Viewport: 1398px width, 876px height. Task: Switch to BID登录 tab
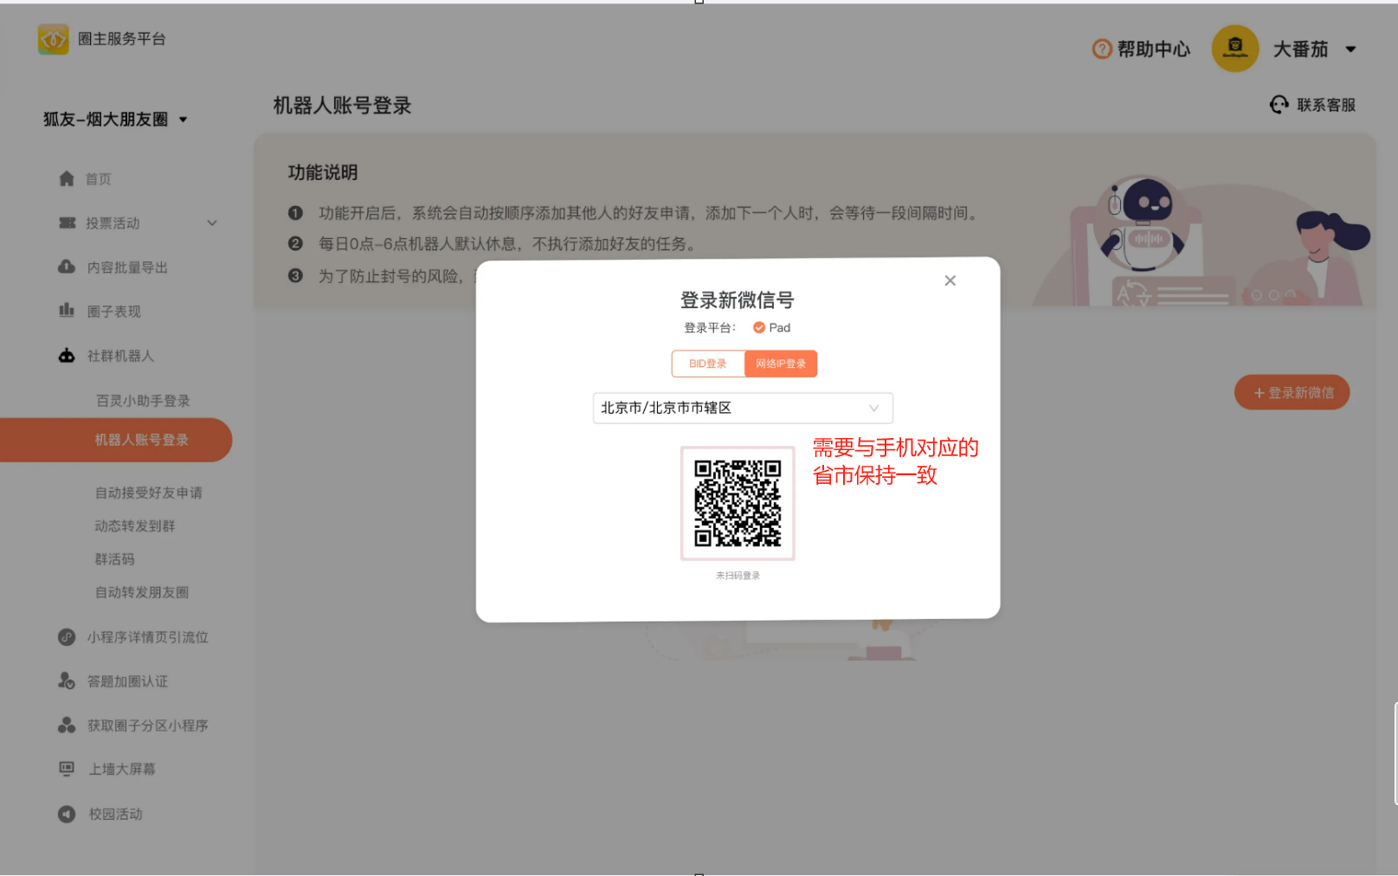click(x=707, y=364)
